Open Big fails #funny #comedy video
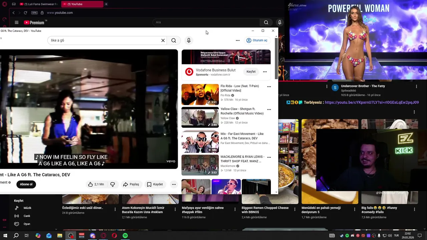Viewport: 427px width, 240px height. pyautogui.click(x=379, y=210)
